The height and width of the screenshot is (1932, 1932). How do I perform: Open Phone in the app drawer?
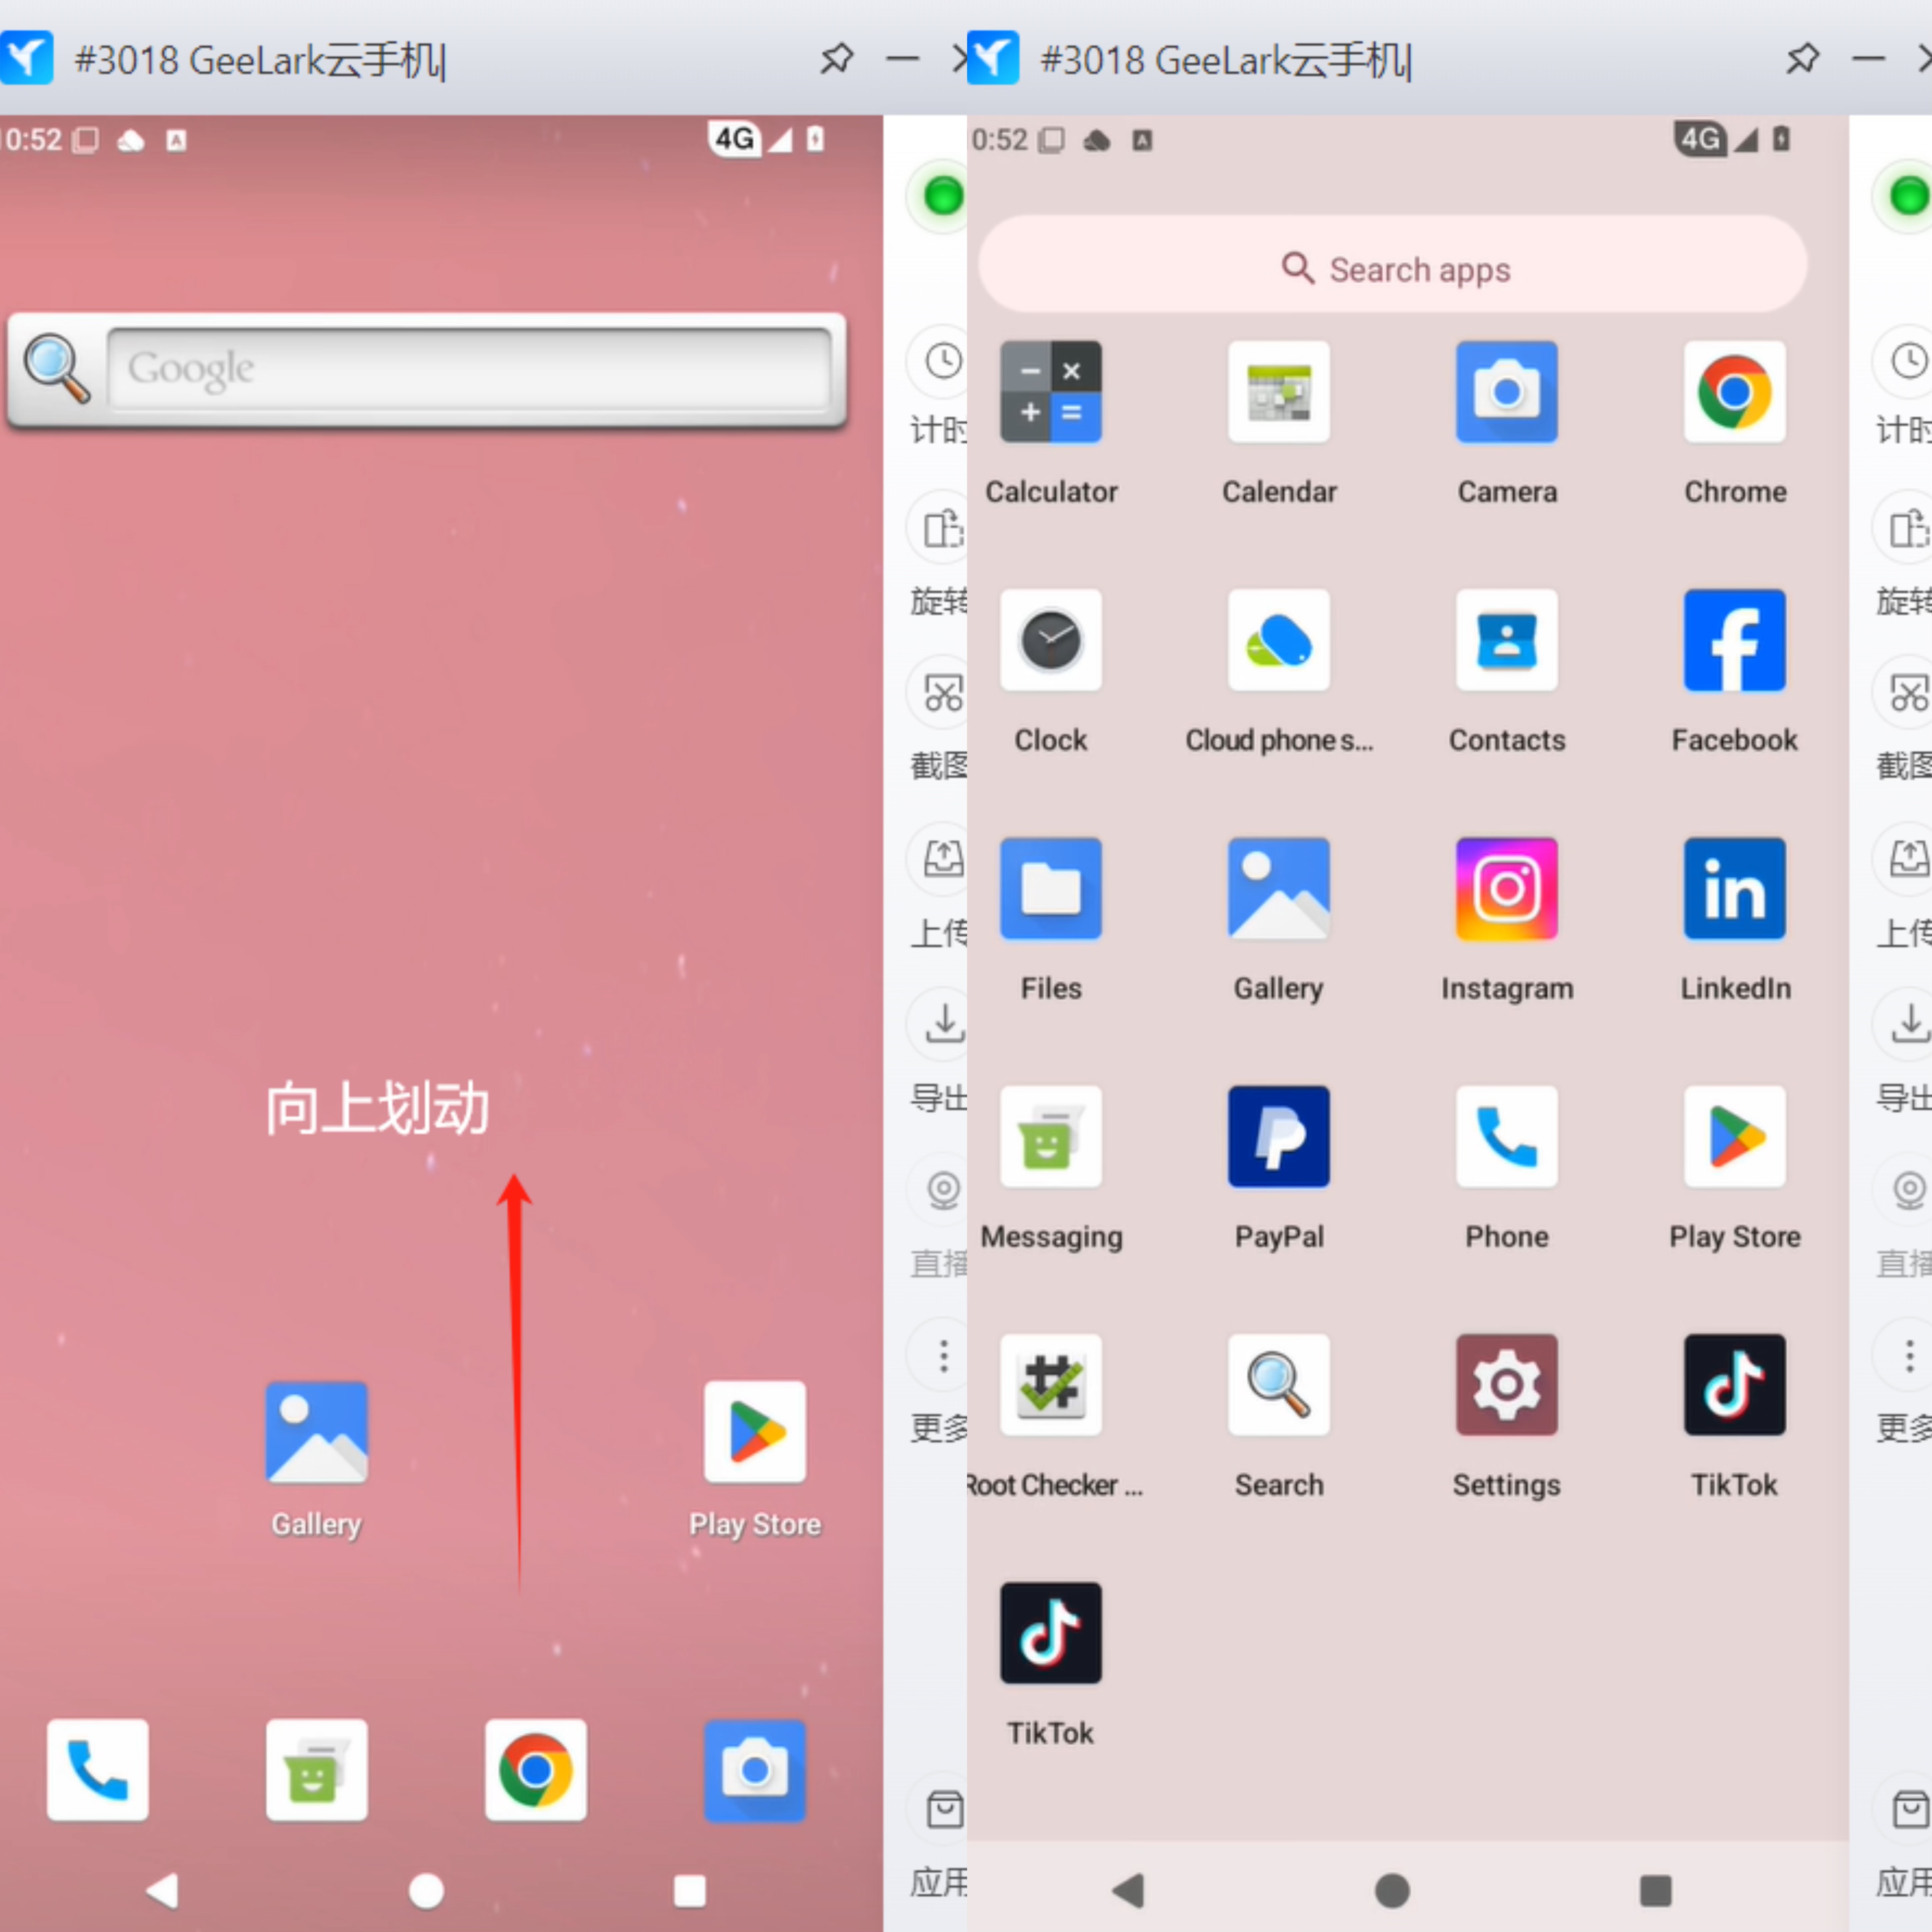coord(1507,1136)
